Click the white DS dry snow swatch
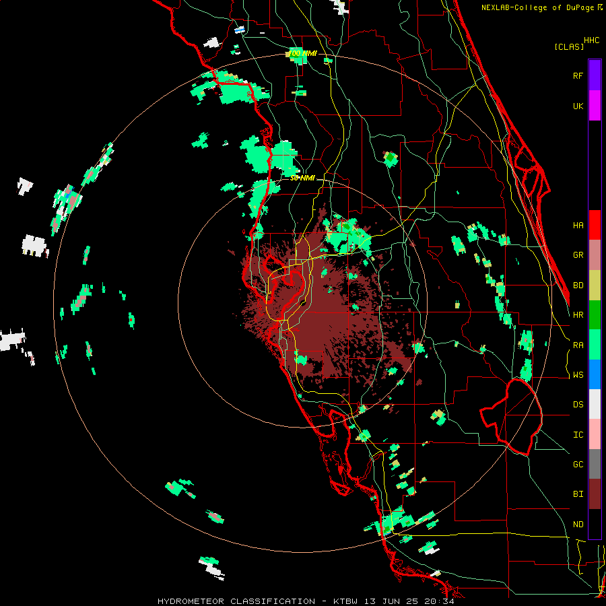This screenshot has height=606, width=606. pos(595,404)
